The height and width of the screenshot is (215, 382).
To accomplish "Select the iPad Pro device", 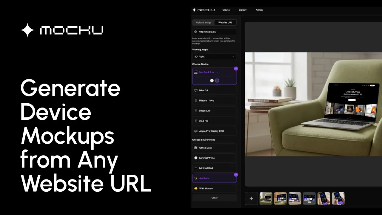I will (x=214, y=121).
